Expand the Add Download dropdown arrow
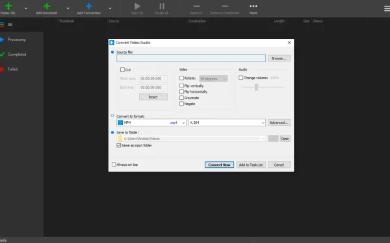The height and width of the screenshot is (243, 390). click(x=68, y=8)
